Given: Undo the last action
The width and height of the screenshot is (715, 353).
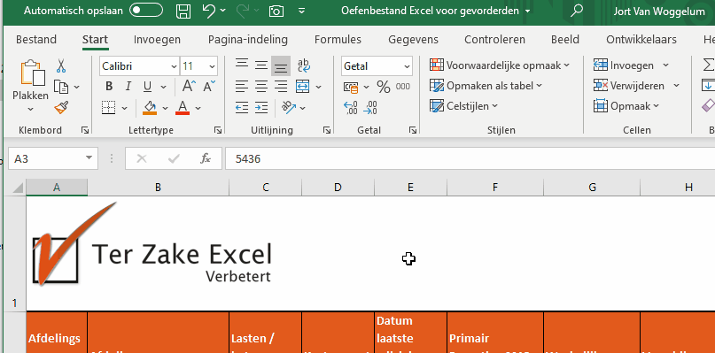Looking at the screenshot, I should 208,11.
